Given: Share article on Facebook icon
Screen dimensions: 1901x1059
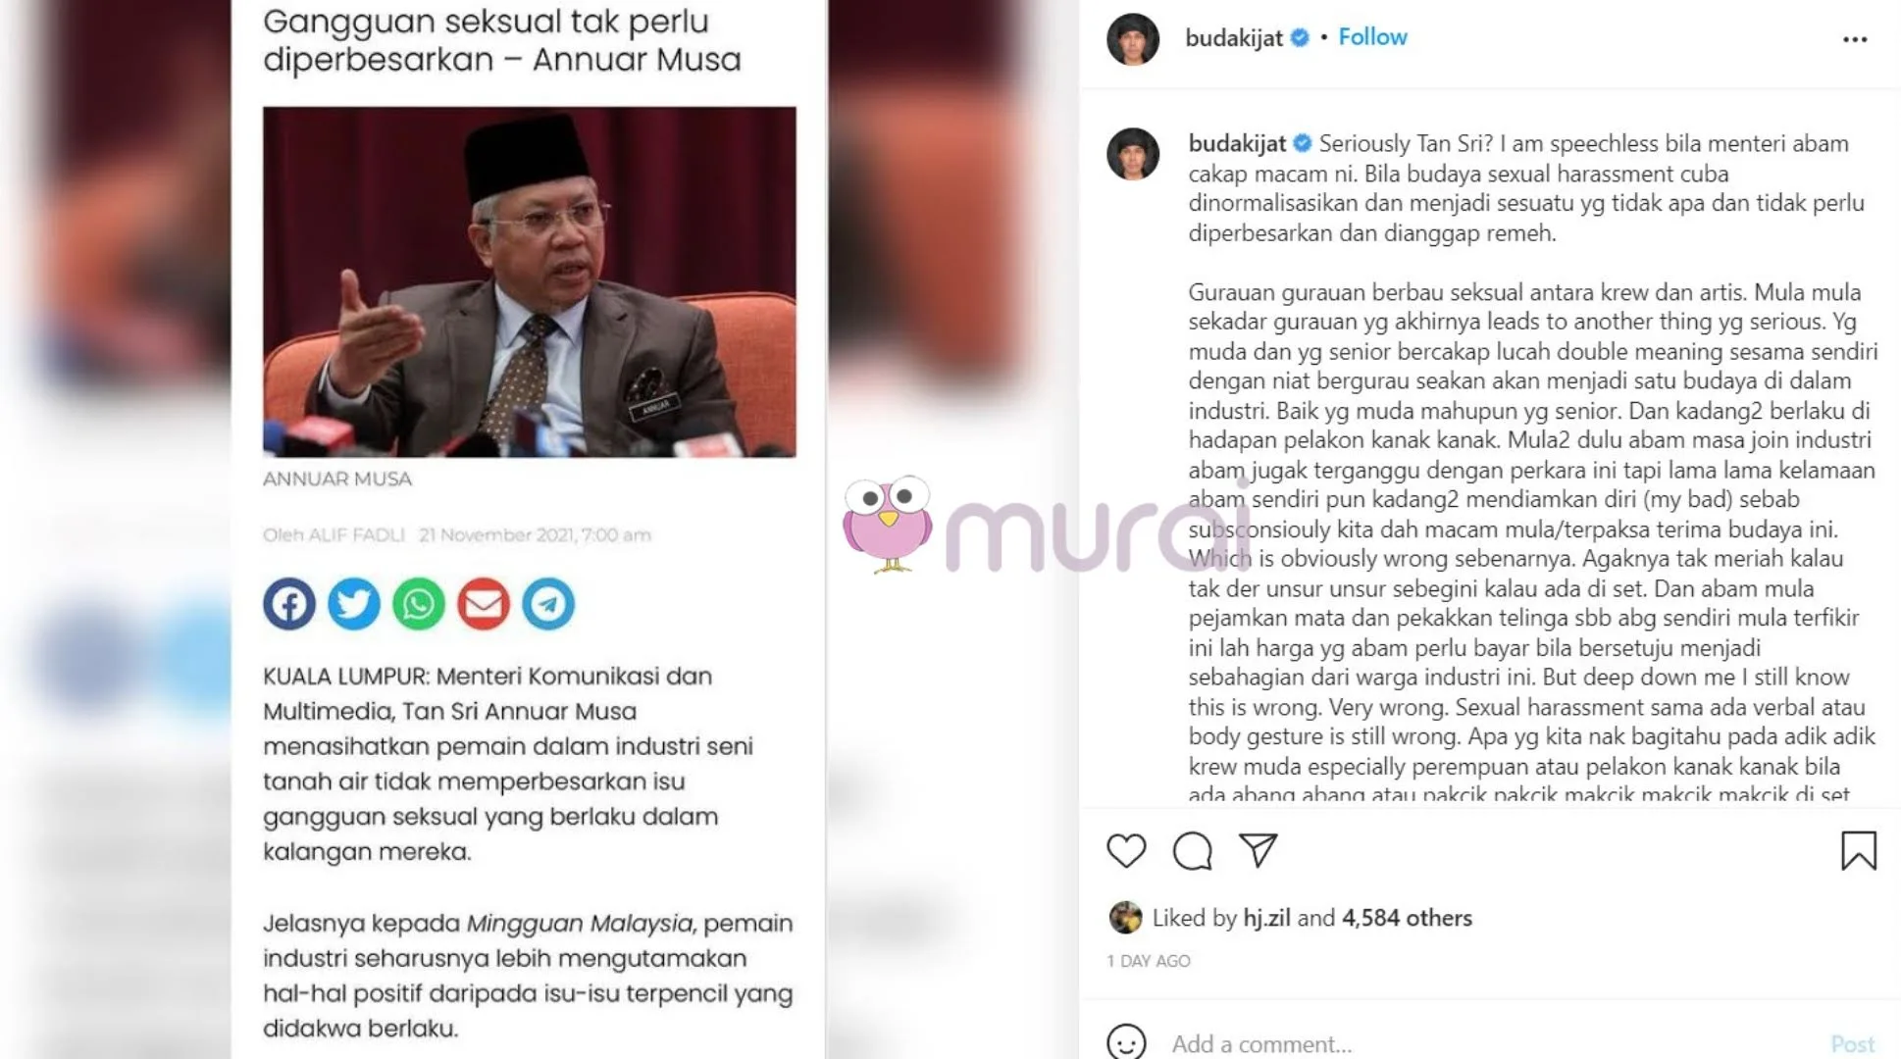Looking at the screenshot, I should (x=288, y=604).
